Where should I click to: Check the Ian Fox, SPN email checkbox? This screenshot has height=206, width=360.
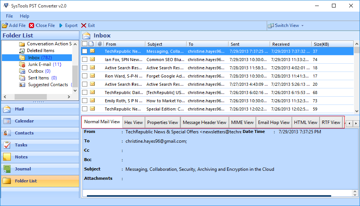85,60
